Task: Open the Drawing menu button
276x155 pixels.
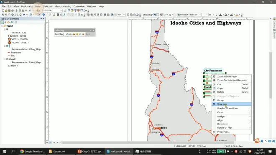Action: pos(148,15)
